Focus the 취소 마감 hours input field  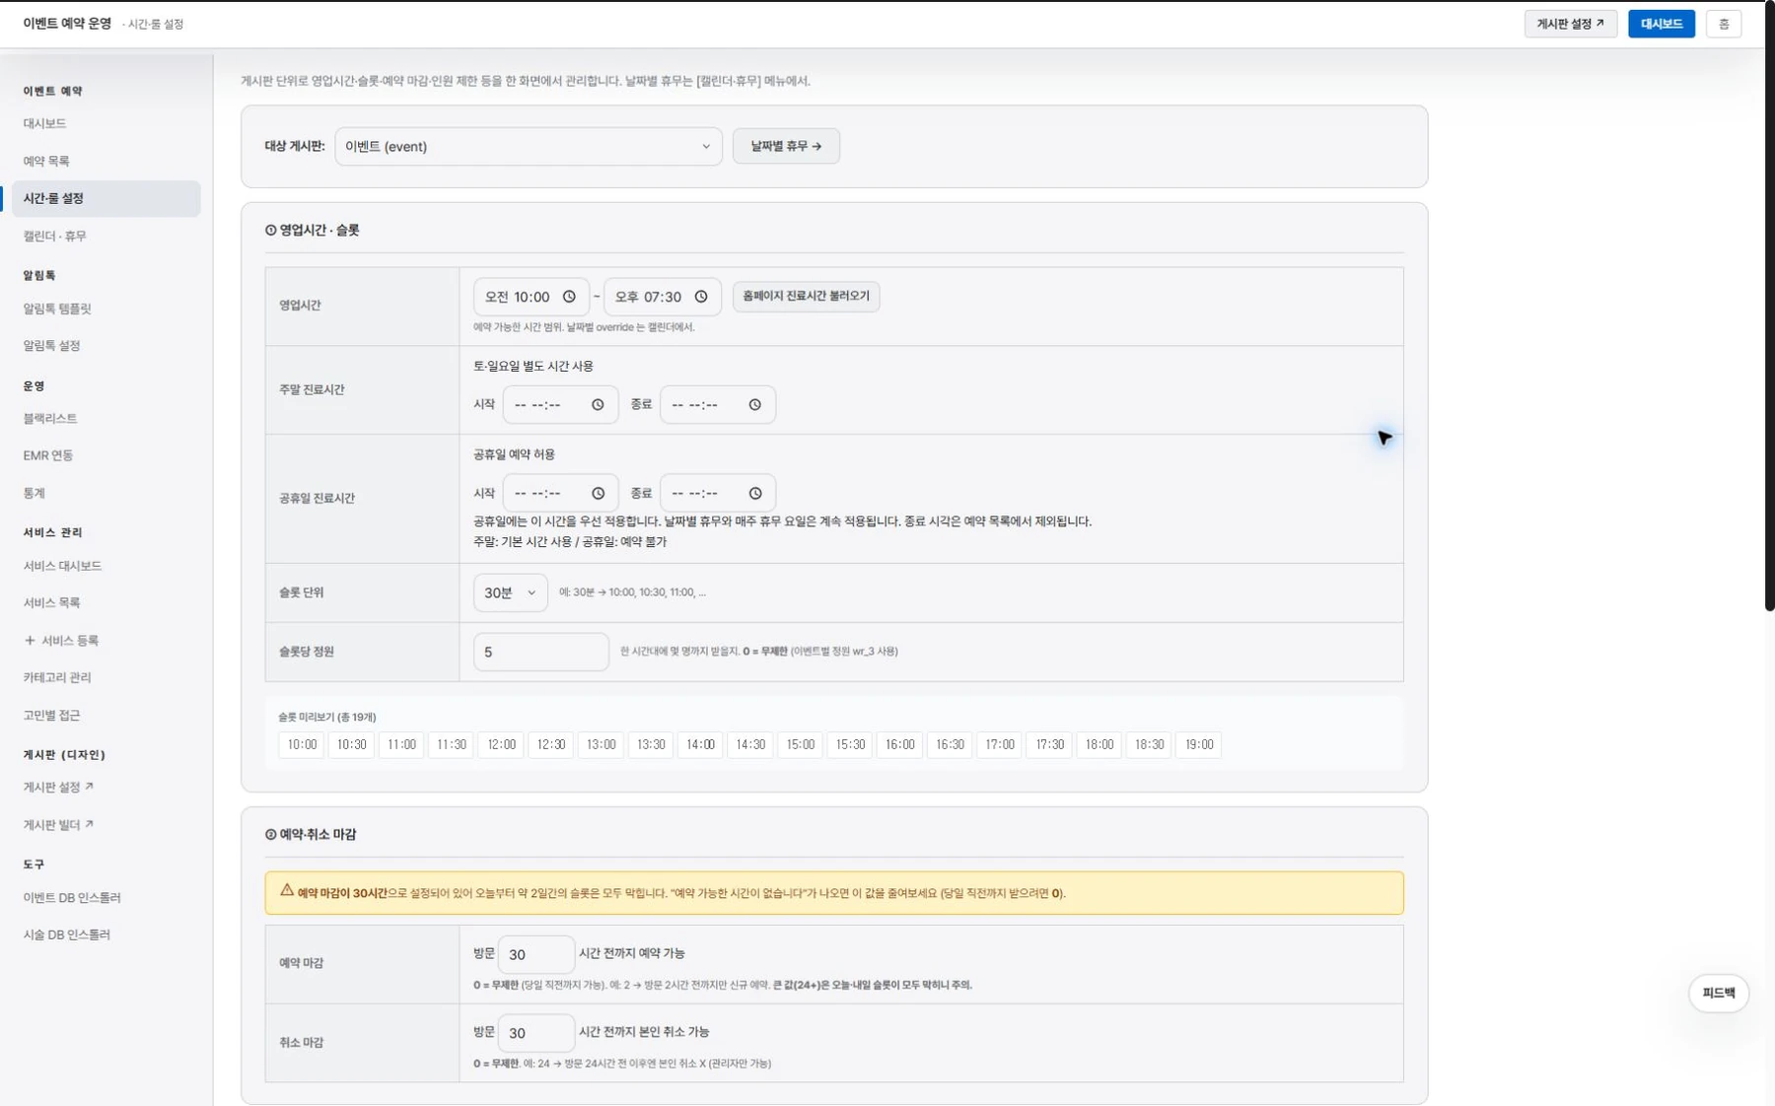[x=536, y=1033]
